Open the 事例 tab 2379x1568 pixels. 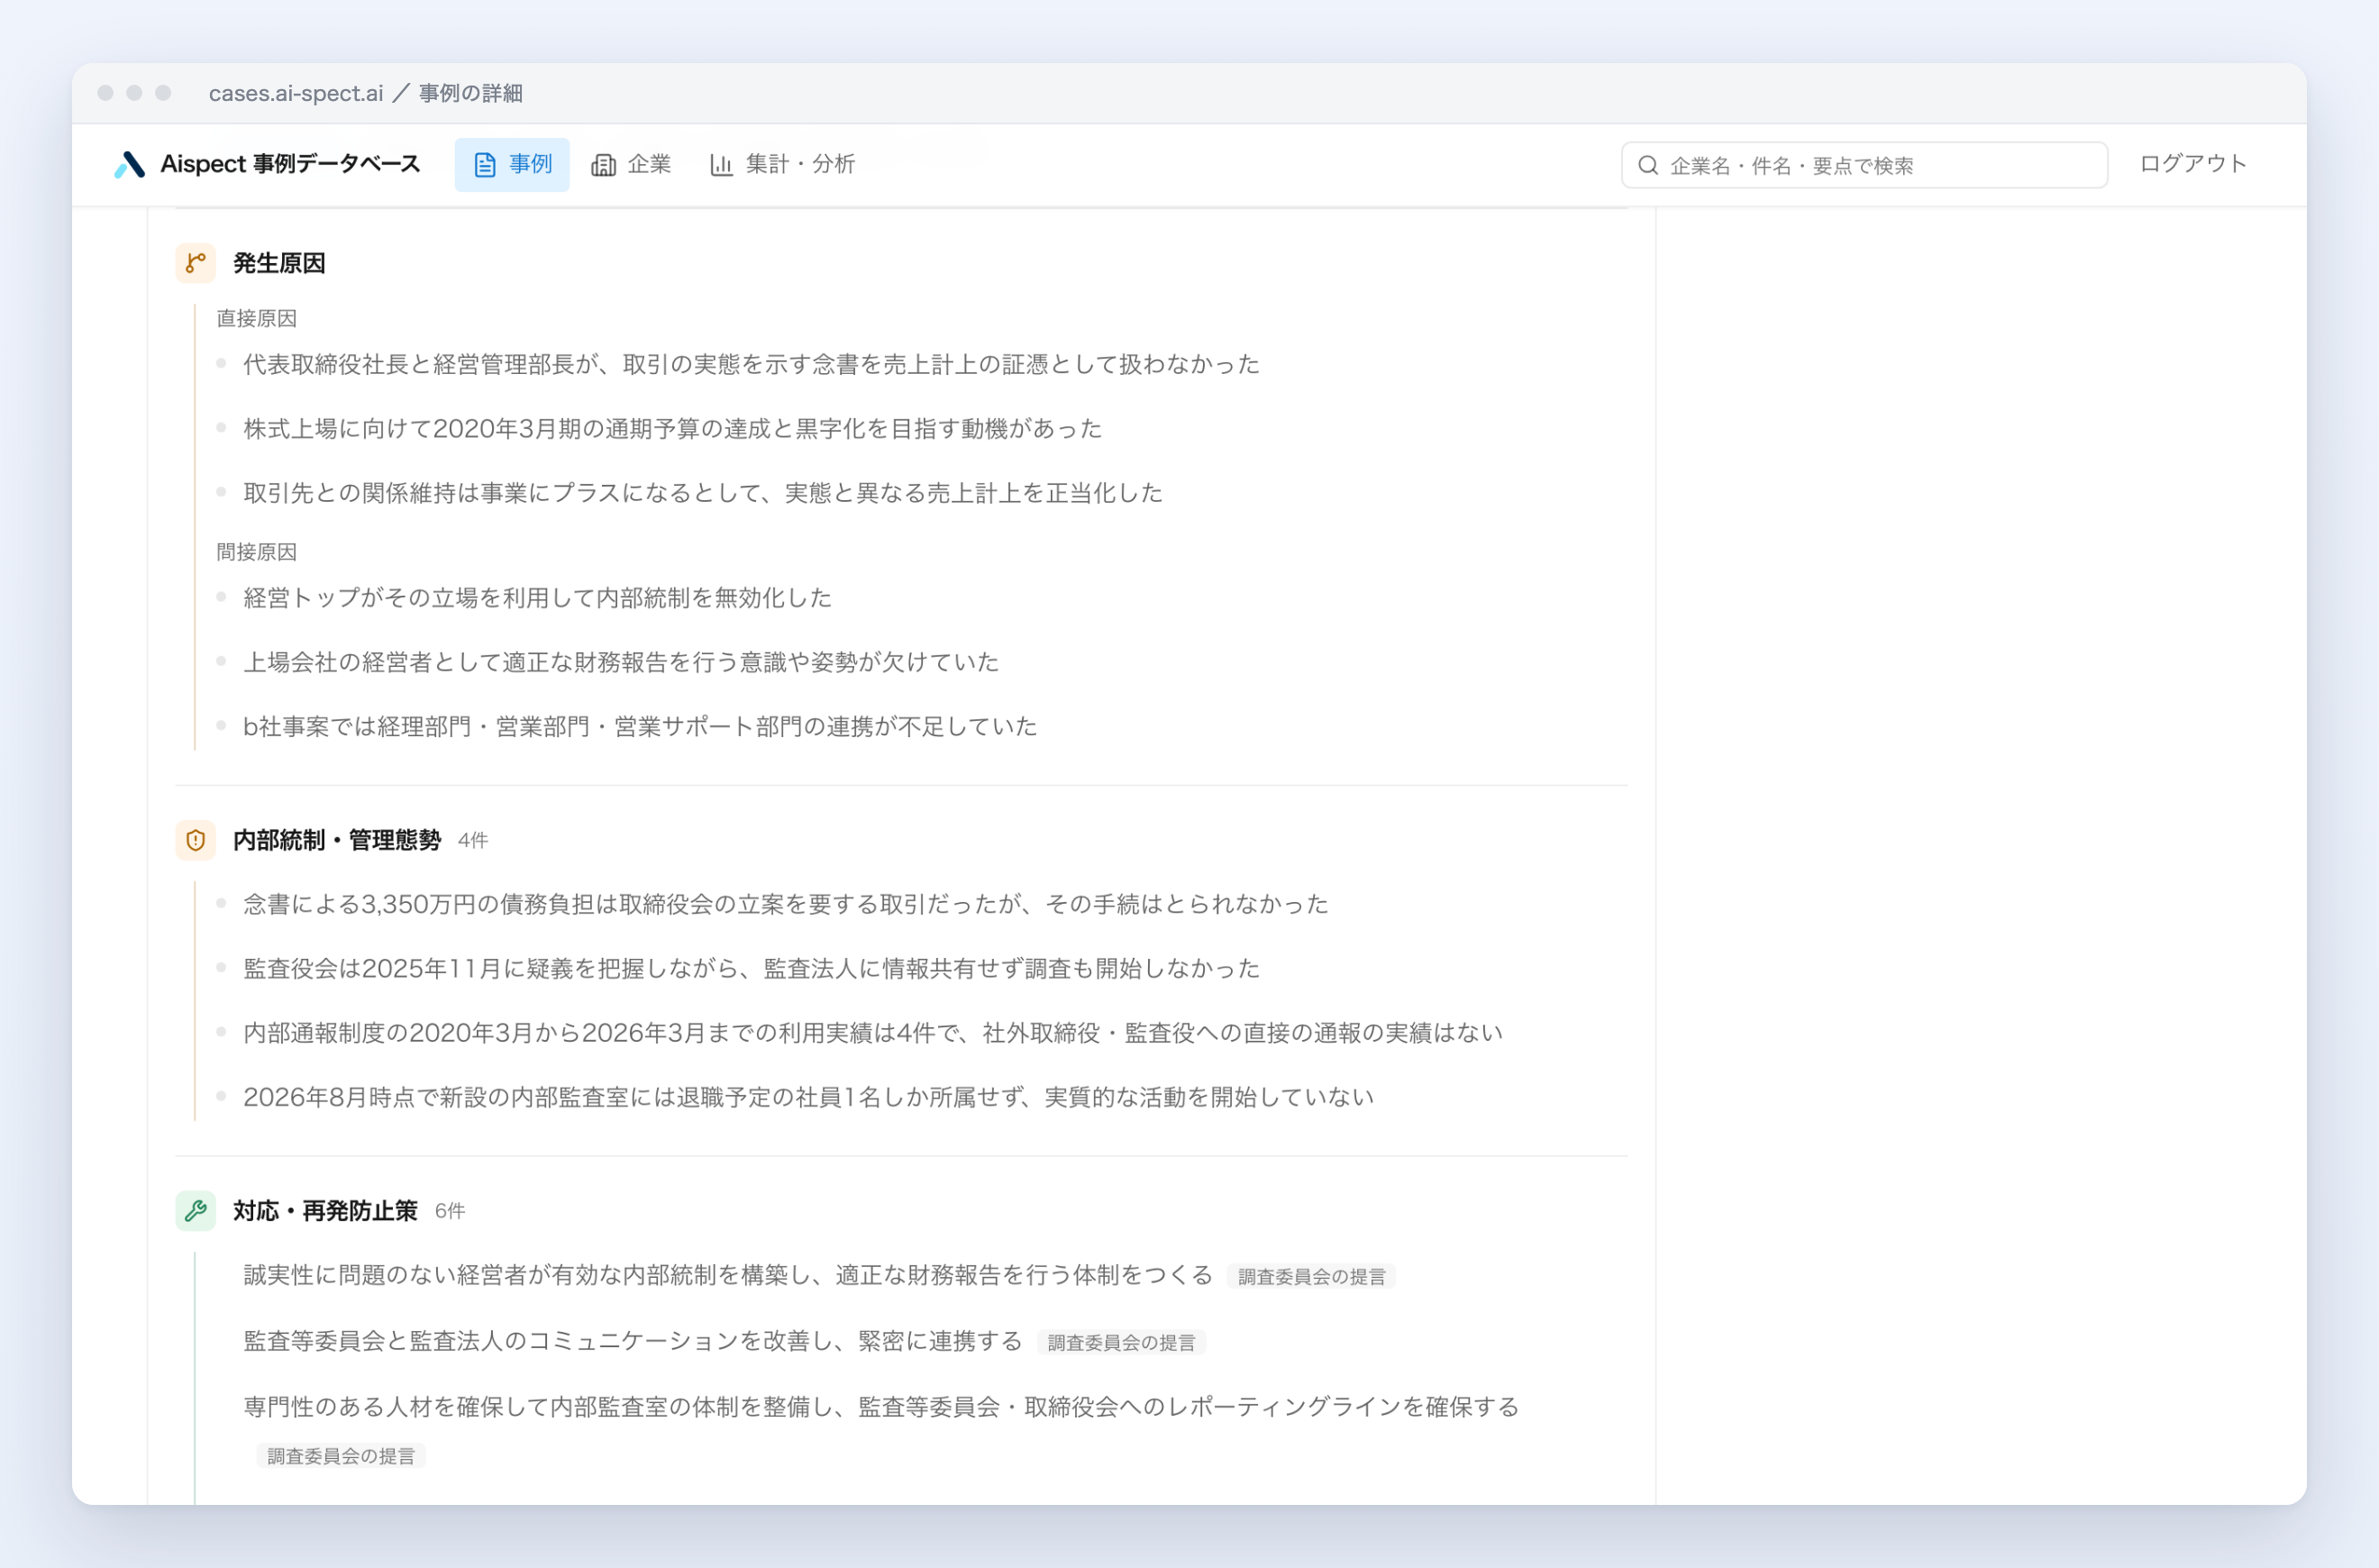512,165
